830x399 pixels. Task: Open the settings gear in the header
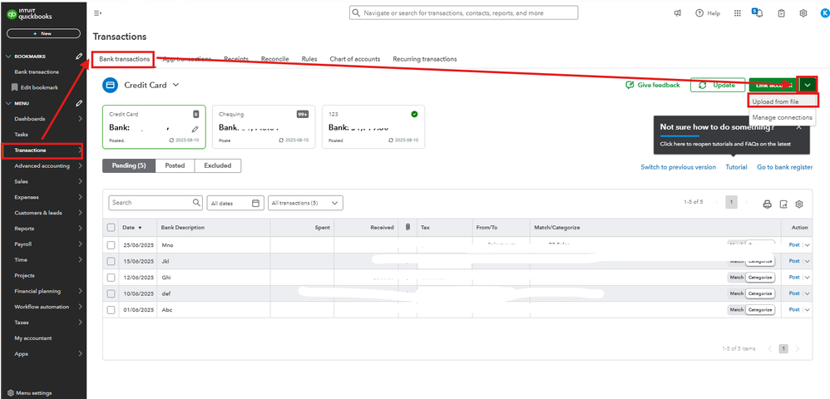point(803,13)
